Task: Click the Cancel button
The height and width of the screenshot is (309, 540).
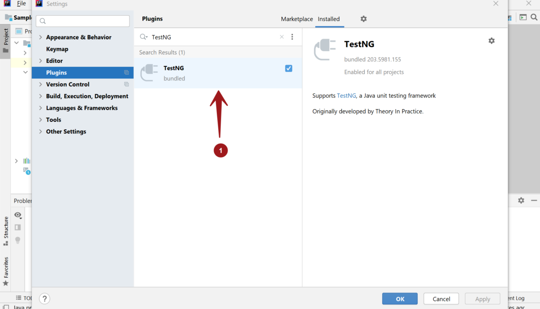Action: click(441, 299)
